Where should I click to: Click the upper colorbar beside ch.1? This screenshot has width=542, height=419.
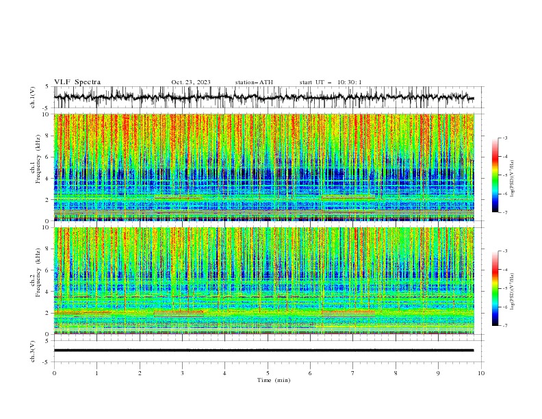495,175
